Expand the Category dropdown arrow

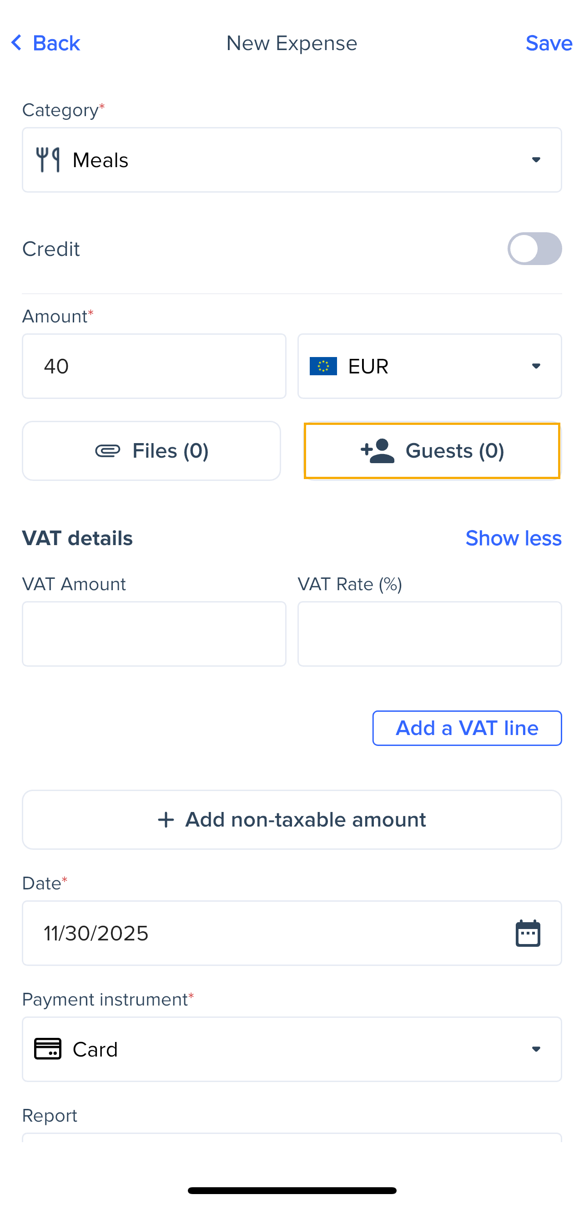536,160
